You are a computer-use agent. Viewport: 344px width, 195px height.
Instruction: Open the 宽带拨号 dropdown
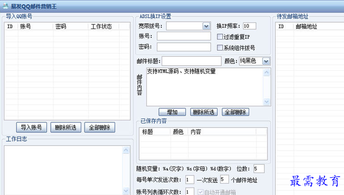coord(206,26)
